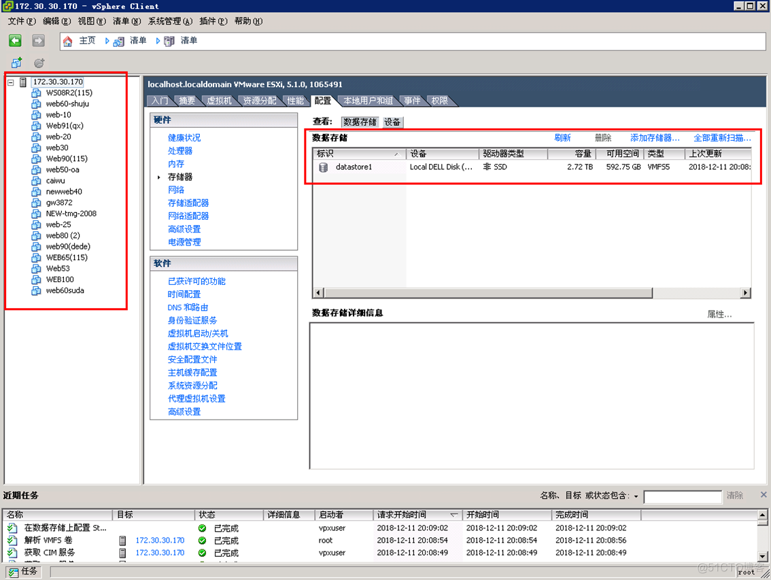Click the completed status icon for 解析 VMFS 卷
771x580 pixels.
(x=202, y=540)
